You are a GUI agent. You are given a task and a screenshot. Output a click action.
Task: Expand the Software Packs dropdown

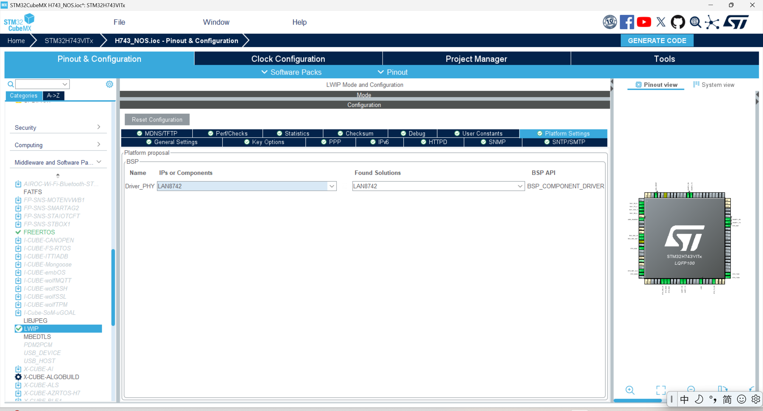291,72
